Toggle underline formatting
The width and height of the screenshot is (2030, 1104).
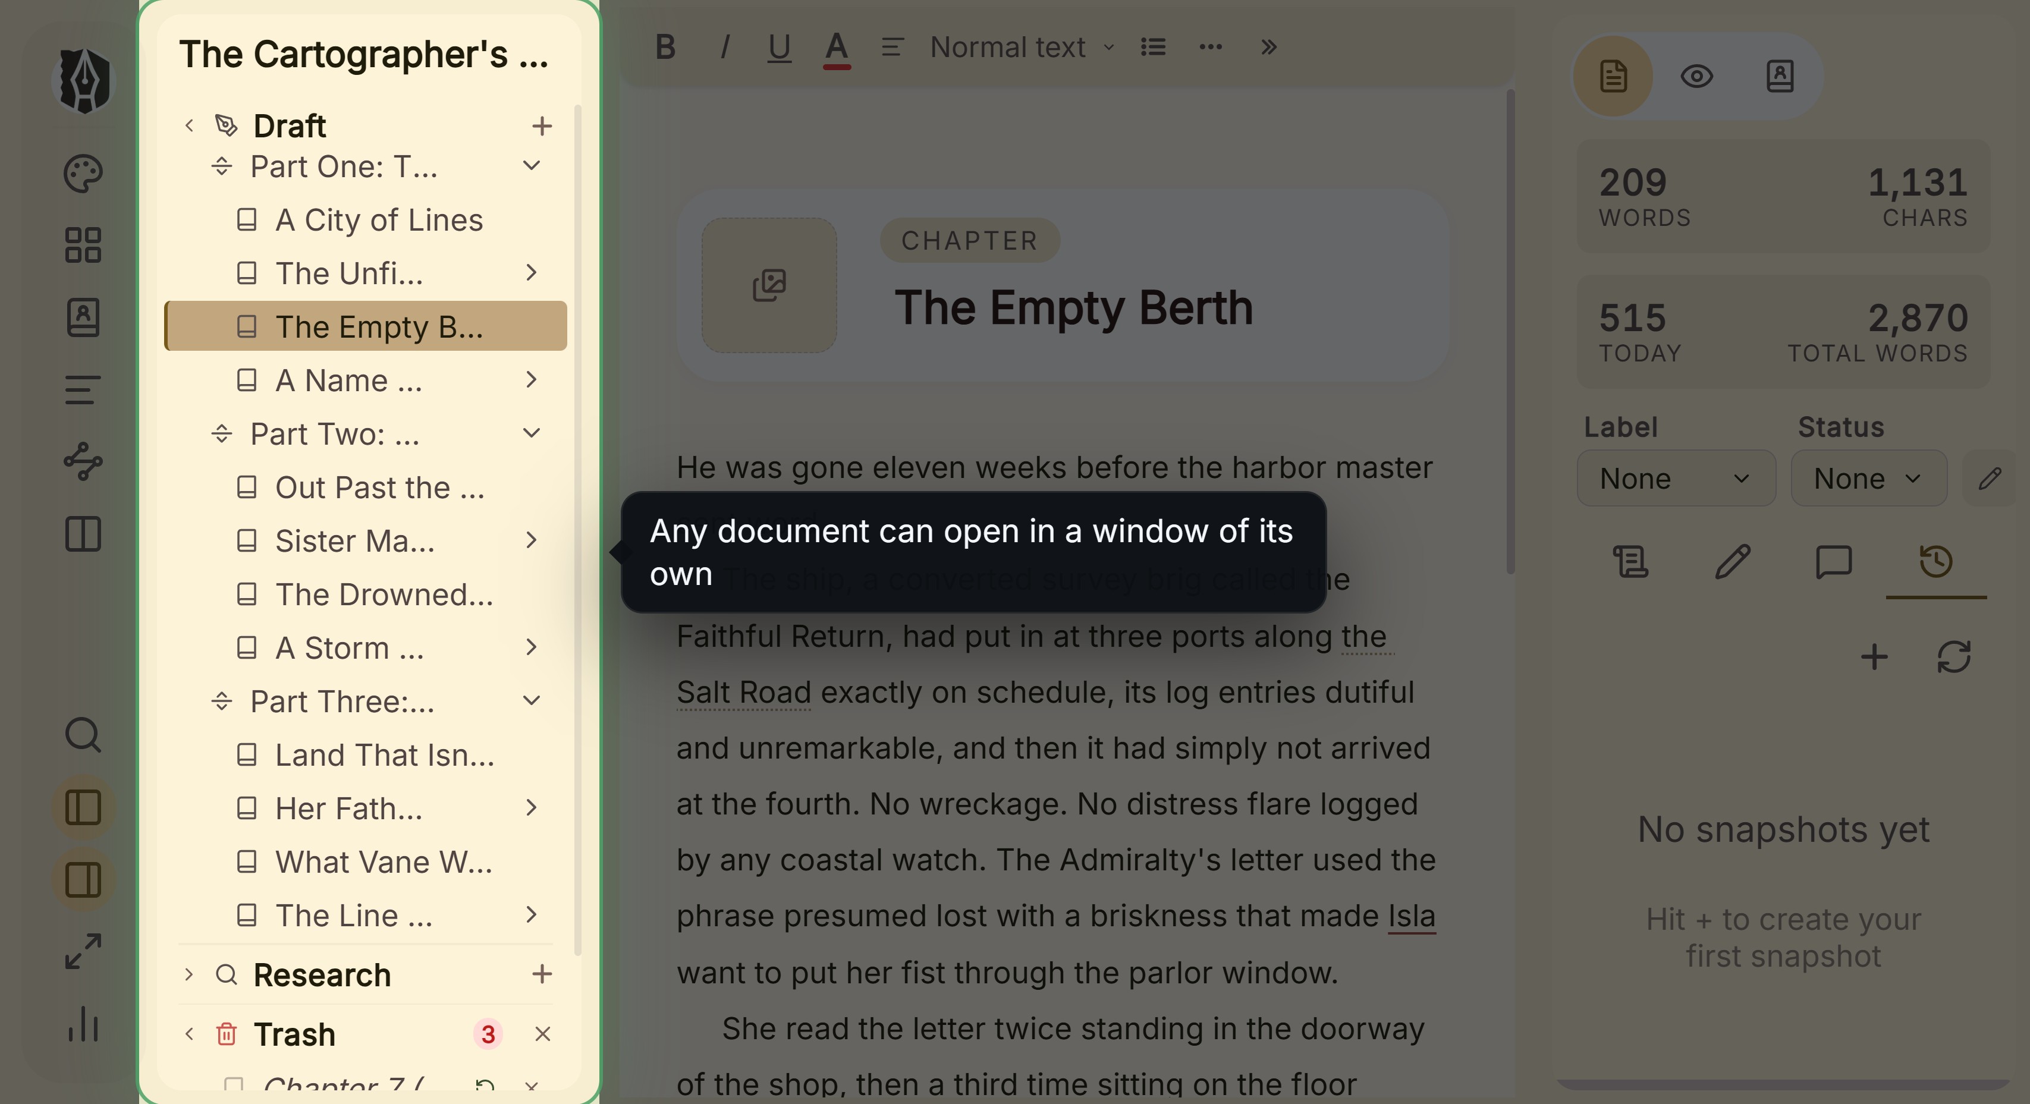pos(780,48)
